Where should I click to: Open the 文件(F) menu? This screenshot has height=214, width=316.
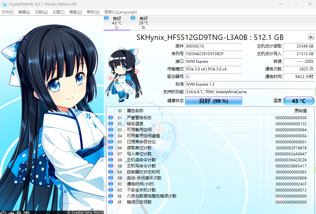pos(7,12)
